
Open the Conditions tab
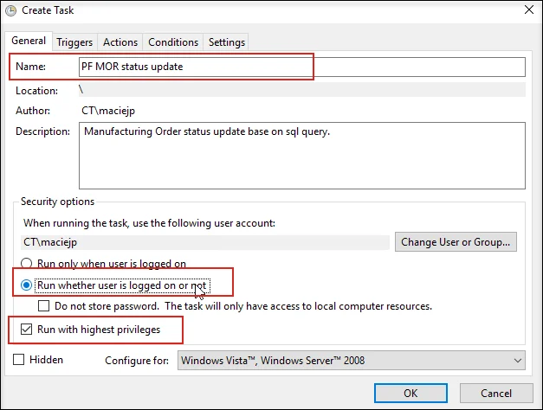pyautogui.click(x=173, y=42)
